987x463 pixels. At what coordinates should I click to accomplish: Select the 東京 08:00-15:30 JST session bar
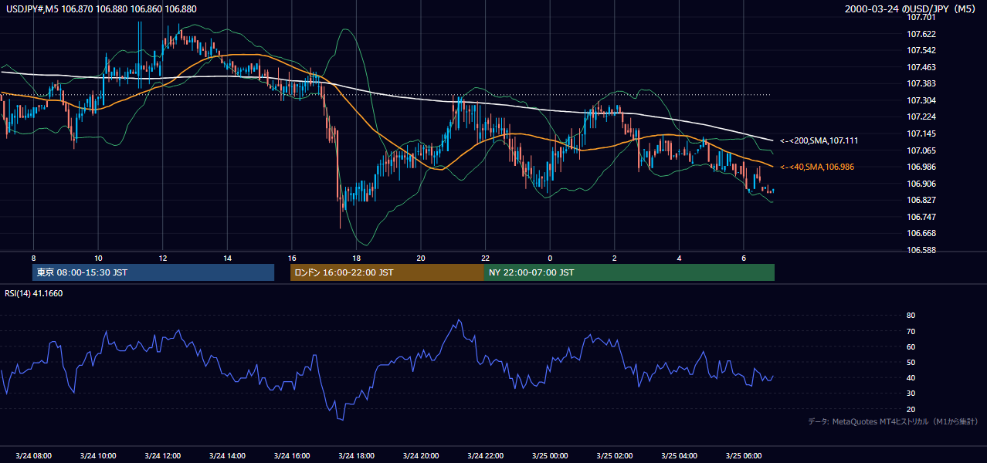tap(154, 272)
